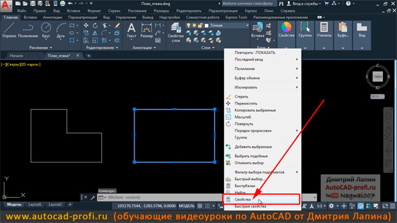Select the Дуга arc tool
This screenshot has height=223, width=397.
pyautogui.click(x=61, y=31)
